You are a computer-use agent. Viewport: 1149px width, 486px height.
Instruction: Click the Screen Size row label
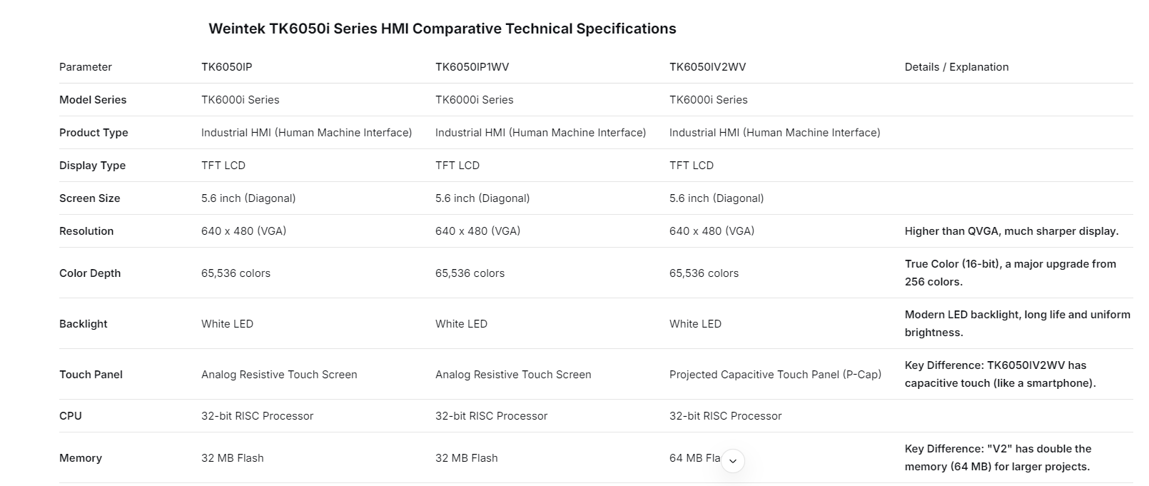[89, 198]
